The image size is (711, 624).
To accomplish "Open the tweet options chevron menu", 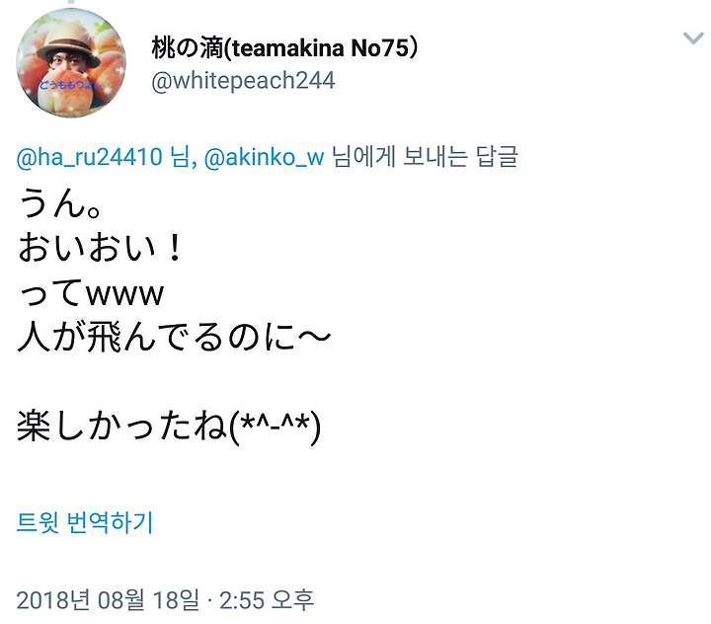I will pyautogui.click(x=693, y=39).
